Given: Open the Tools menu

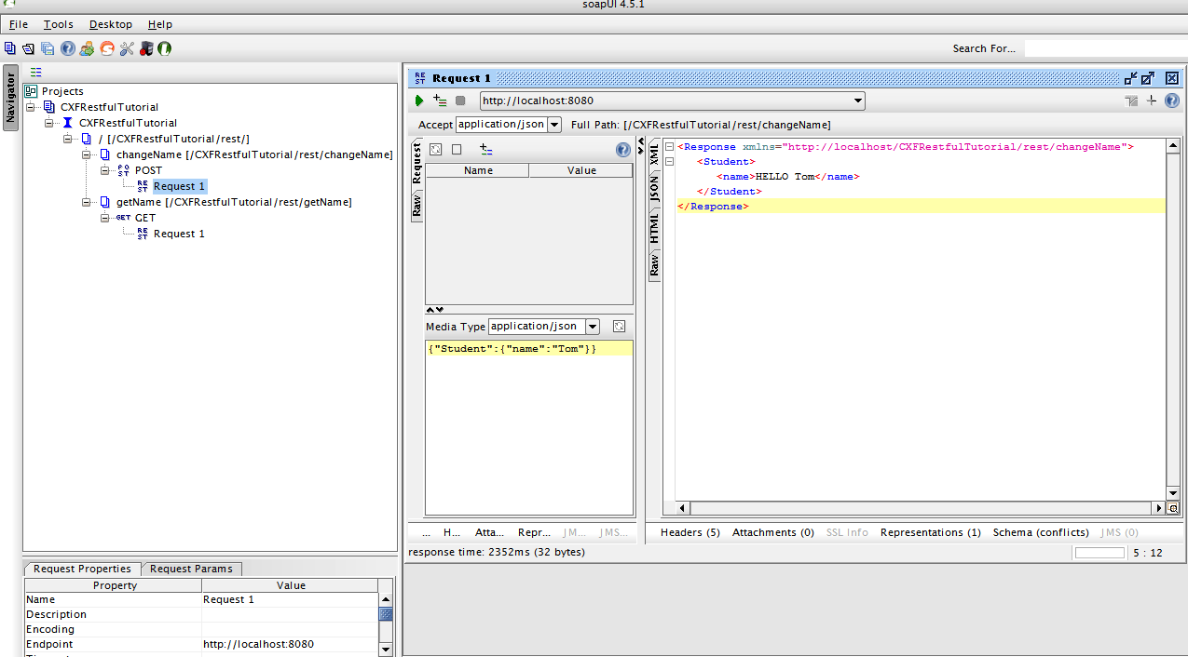Looking at the screenshot, I should (x=58, y=24).
